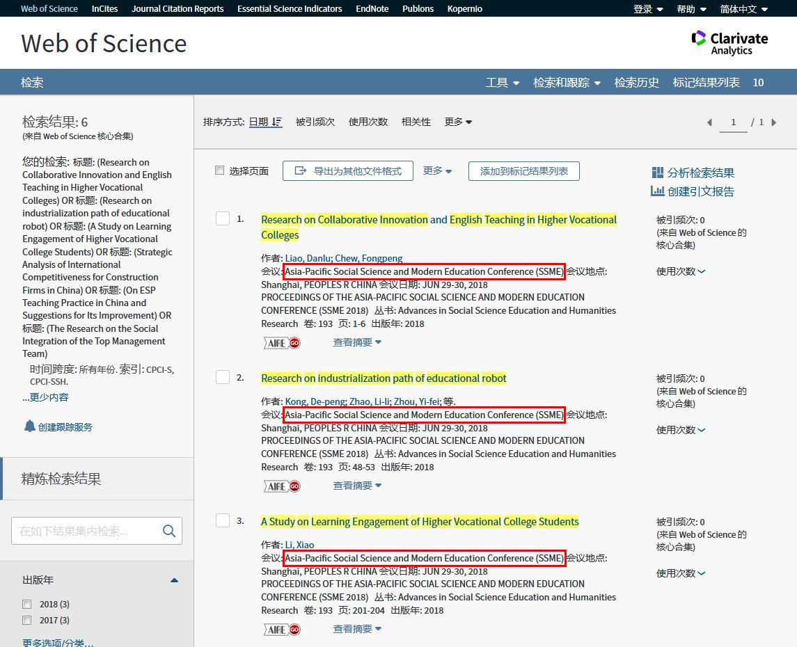Viewport: 797px width, 647px height.
Task: Open the 工具 tools dropdown
Action: pyautogui.click(x=502, y=83)
